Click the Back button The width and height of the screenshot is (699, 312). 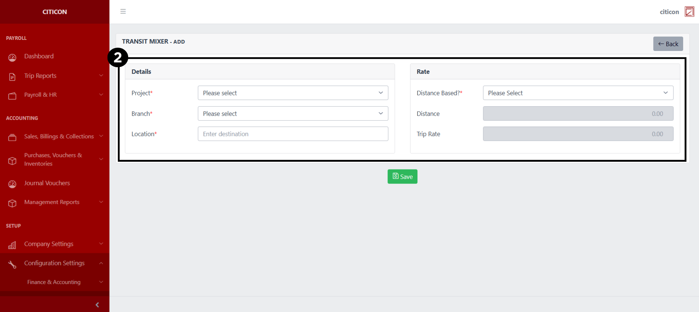668,44
